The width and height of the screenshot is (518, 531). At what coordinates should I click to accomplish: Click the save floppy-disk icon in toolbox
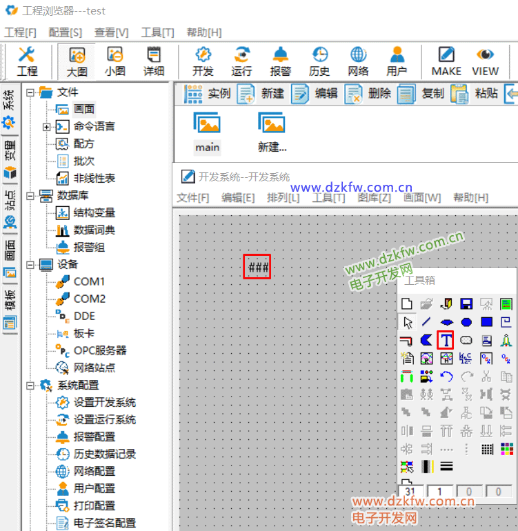click(466, 304)
